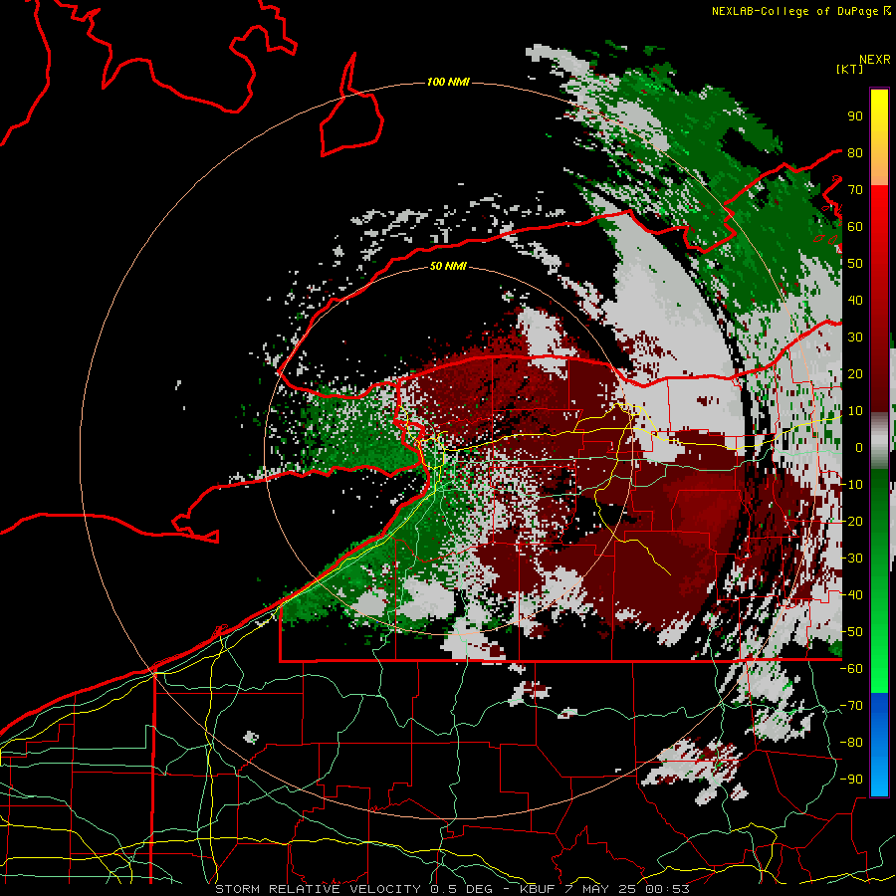Click the positive 20 scale value
Image resolution: width=896 pixels, height=896 pixels.
[x=855, y=374]
